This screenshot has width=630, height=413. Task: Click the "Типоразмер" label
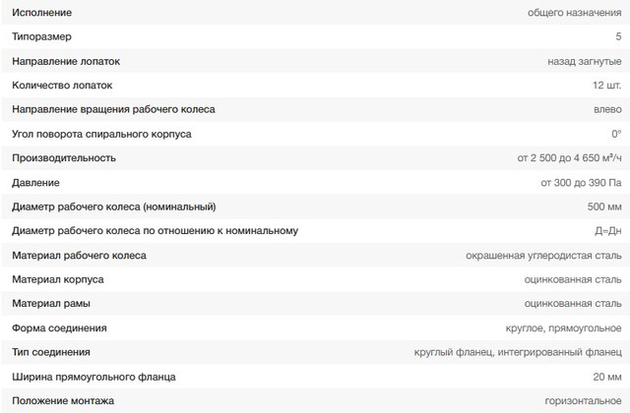point(44,36)
